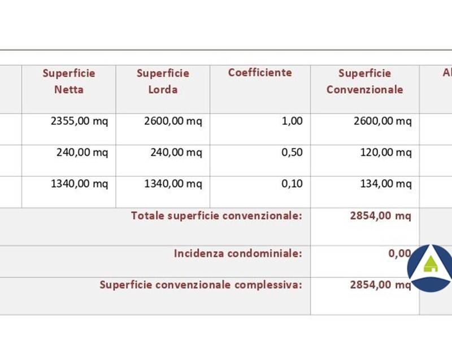The width and height of the screenshot is (452, 339).
Task: Click the Superficie convenzionale complessiva label
Action: pyautogui.click(x=201, y=285)
